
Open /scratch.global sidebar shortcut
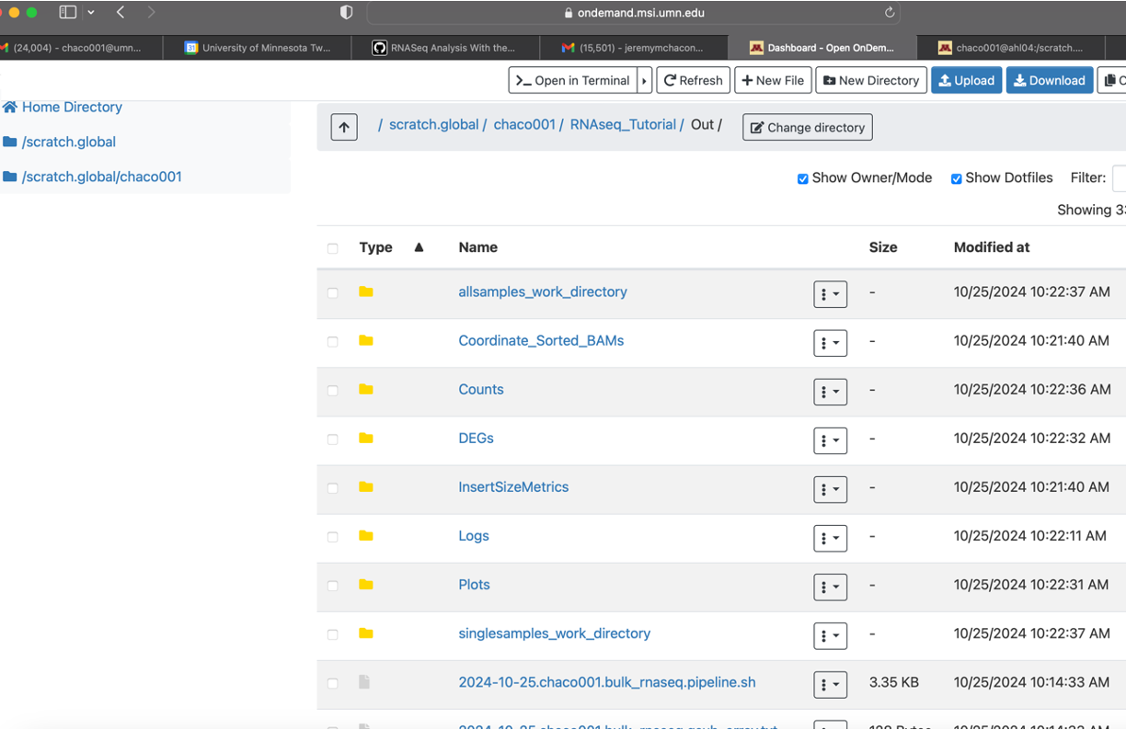[x=60, y=142]
